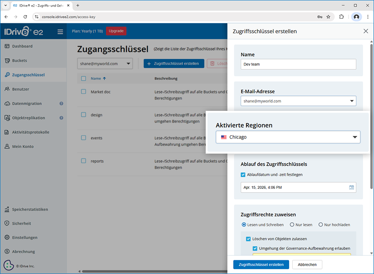Click the red Upgrade button

(x=116, y=31)
